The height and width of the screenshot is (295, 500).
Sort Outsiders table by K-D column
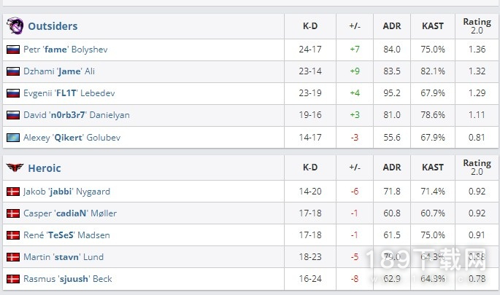pos(310,26)
